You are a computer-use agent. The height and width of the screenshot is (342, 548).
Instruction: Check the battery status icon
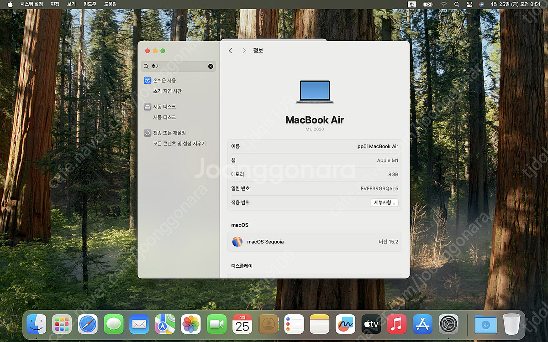428,4
